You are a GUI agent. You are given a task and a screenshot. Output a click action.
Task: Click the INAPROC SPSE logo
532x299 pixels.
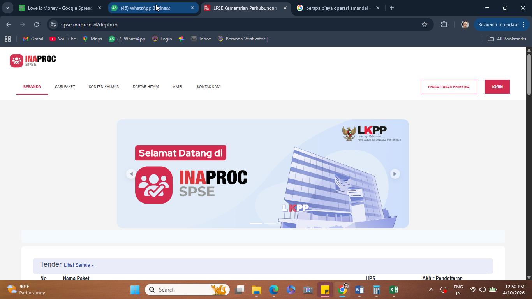[33, 61]
